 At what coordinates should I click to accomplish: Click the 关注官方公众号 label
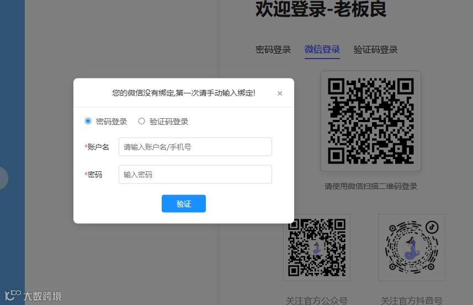point(317,301)
